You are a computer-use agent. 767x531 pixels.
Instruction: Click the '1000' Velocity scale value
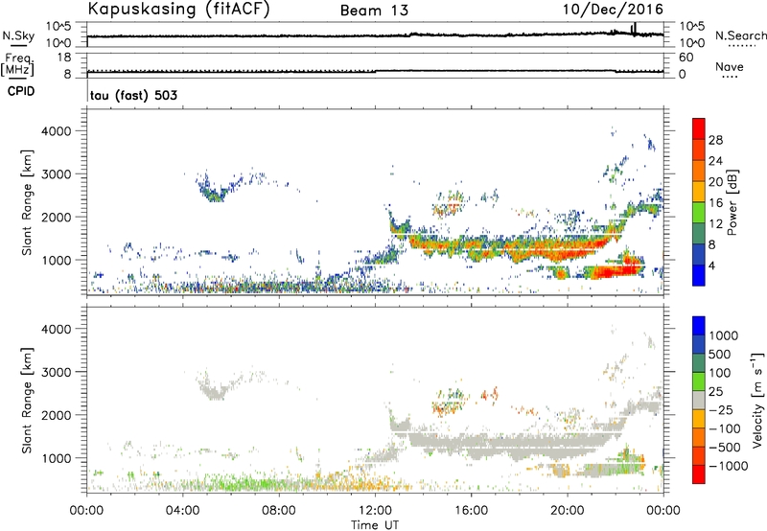coord(724,335)
